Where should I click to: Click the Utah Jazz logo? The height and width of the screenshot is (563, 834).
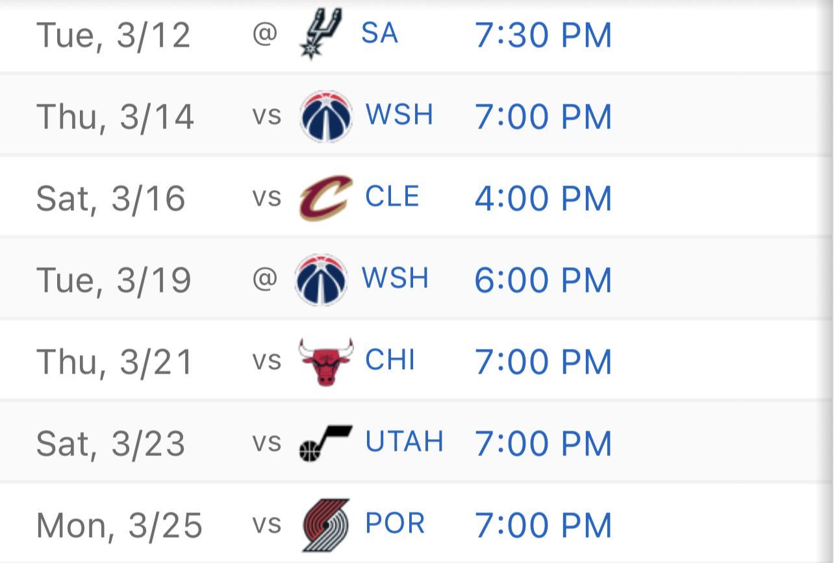[325, 443]
